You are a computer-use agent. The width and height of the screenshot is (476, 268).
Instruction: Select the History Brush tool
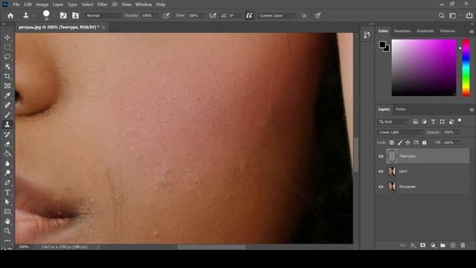pos(7,134)
